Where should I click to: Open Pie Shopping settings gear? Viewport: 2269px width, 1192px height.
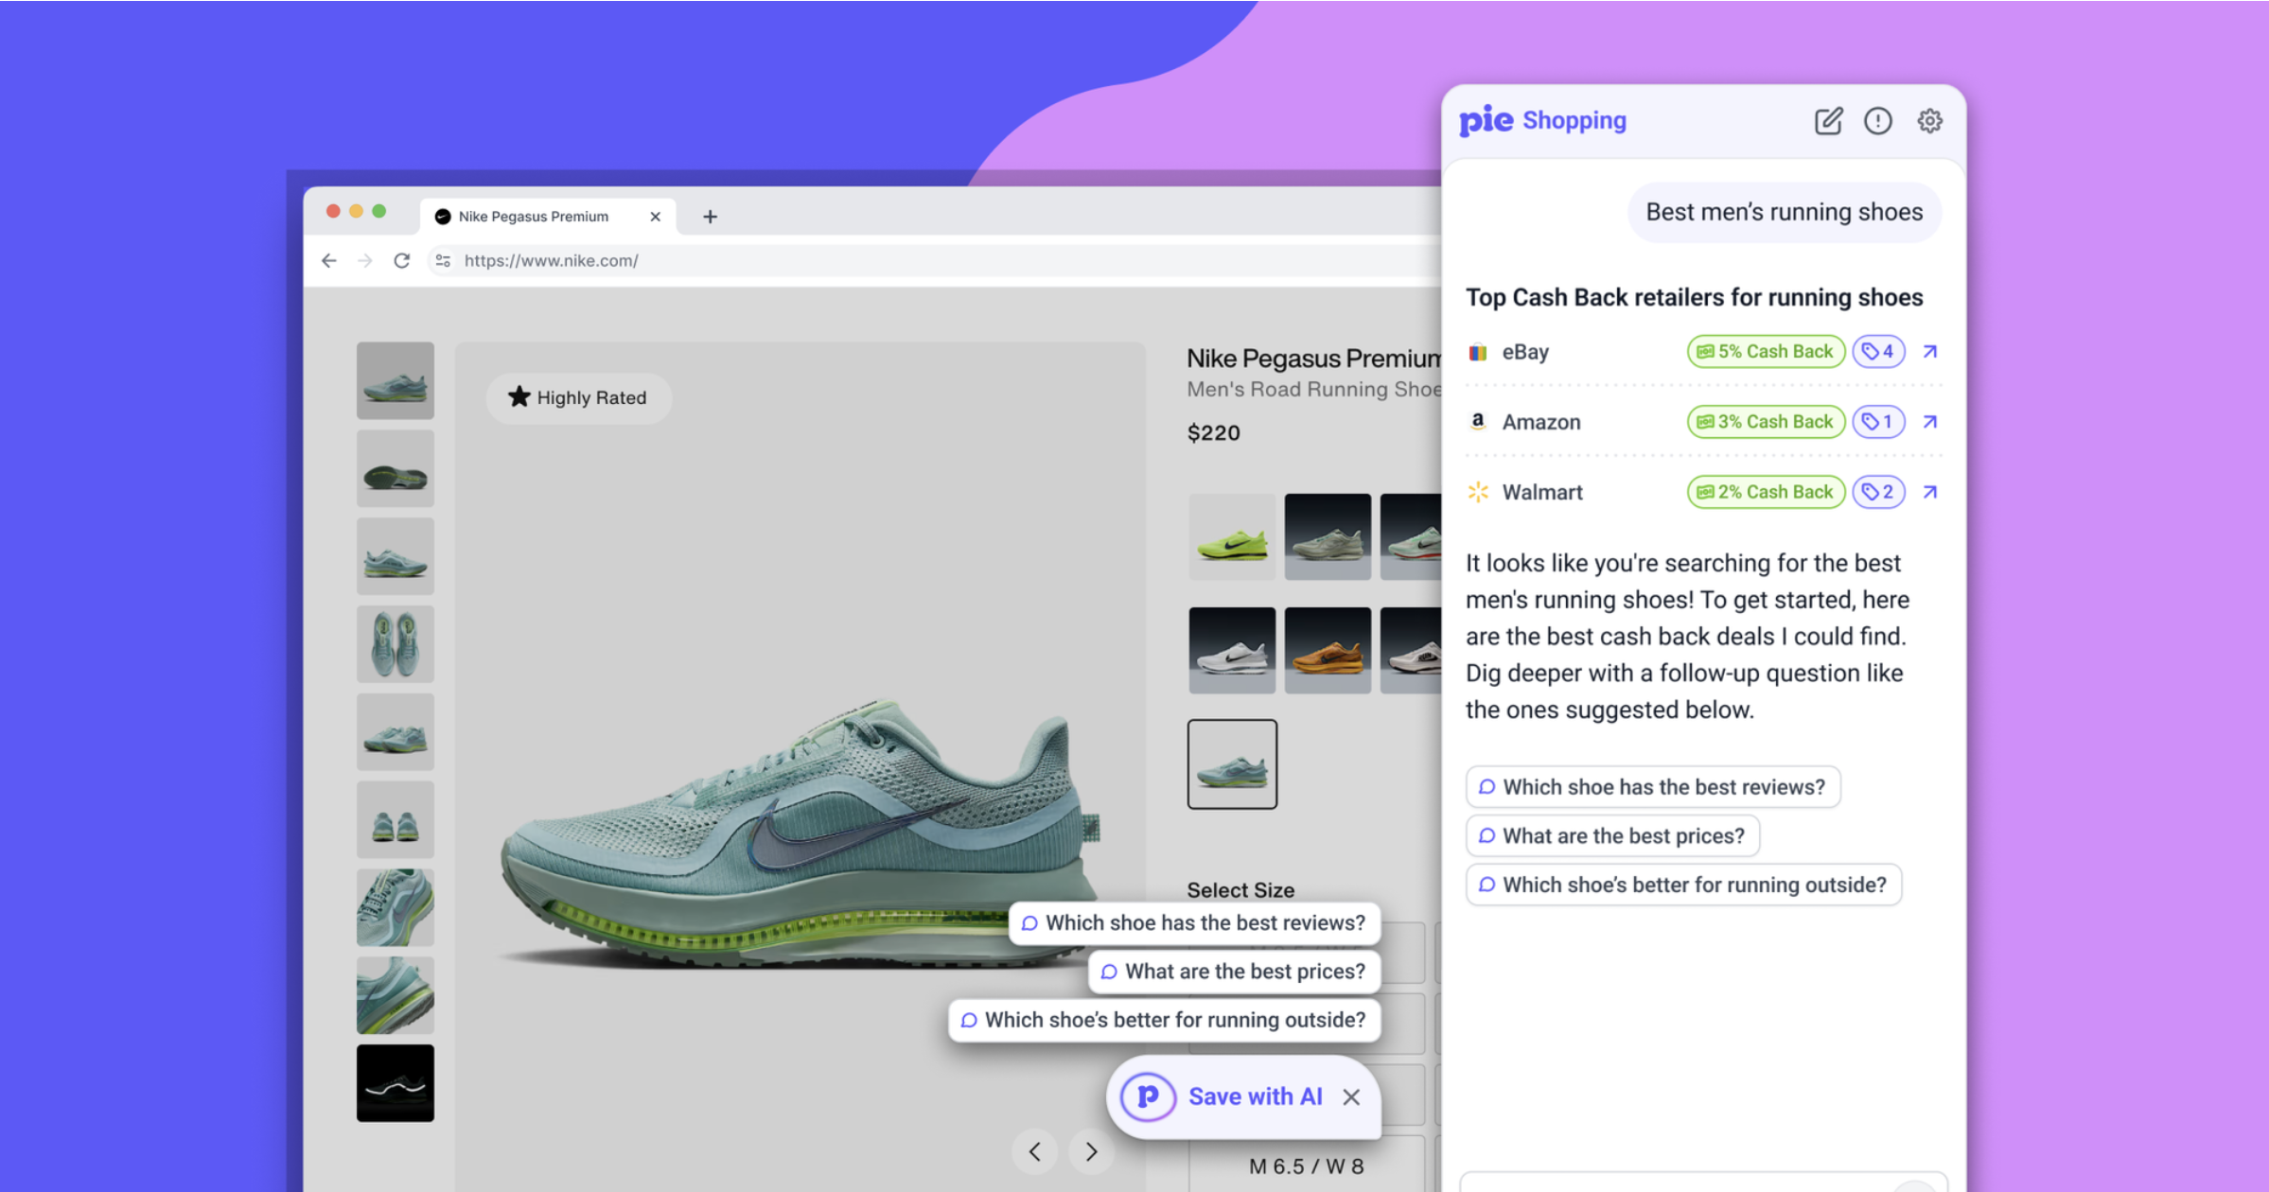[x=1929, y=121]
